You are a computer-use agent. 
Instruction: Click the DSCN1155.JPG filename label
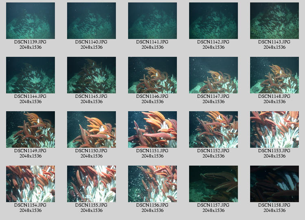click(x=91, y=205)
